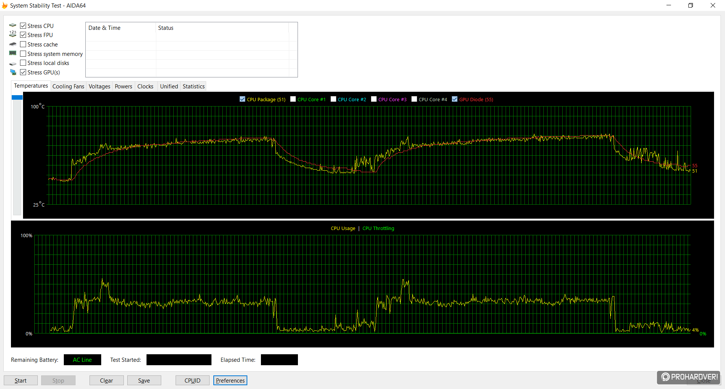Show CPU Core #3 graph line
Screen dimensions: 725x389
click(x=374, y=99)
